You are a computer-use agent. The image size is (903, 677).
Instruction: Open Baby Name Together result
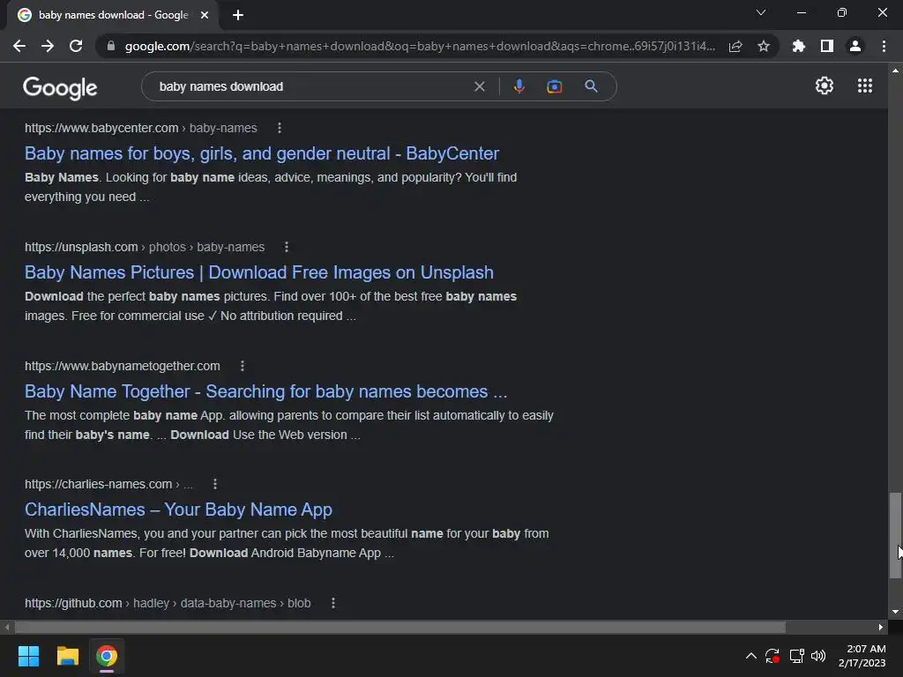265,391
